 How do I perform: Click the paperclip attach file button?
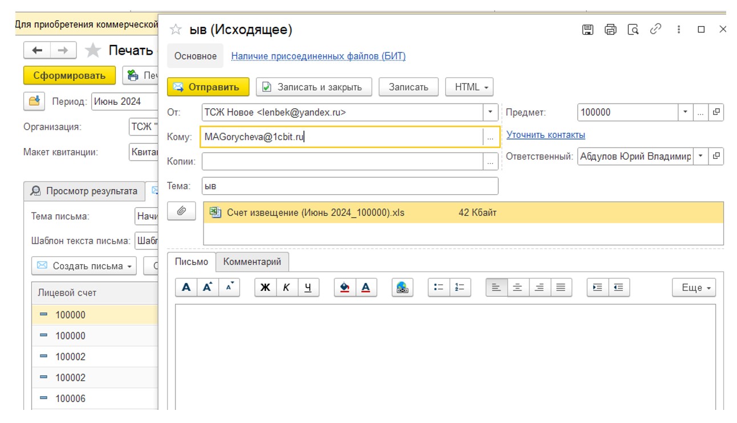tap(181, 211)
